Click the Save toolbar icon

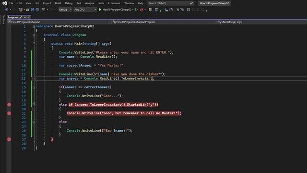(33, 10)
